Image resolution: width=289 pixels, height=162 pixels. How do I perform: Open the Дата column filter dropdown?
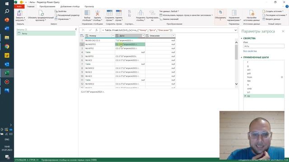point(143,36)
